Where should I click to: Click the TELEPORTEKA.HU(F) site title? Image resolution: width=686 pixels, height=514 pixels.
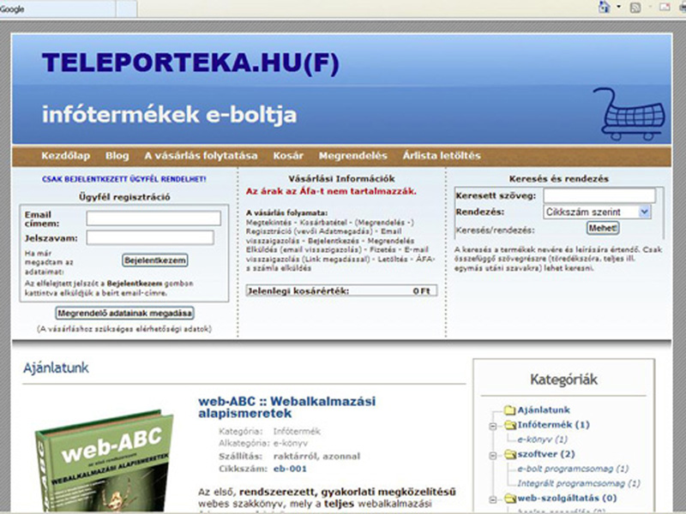(x=190, y=63)
